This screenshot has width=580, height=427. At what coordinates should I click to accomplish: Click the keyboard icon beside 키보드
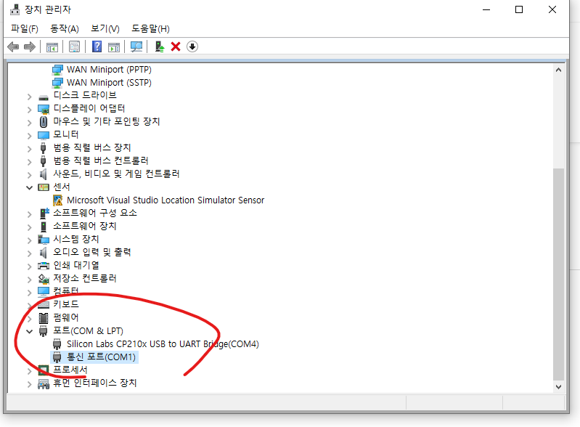pyautogui.click(x=44, y=304)
